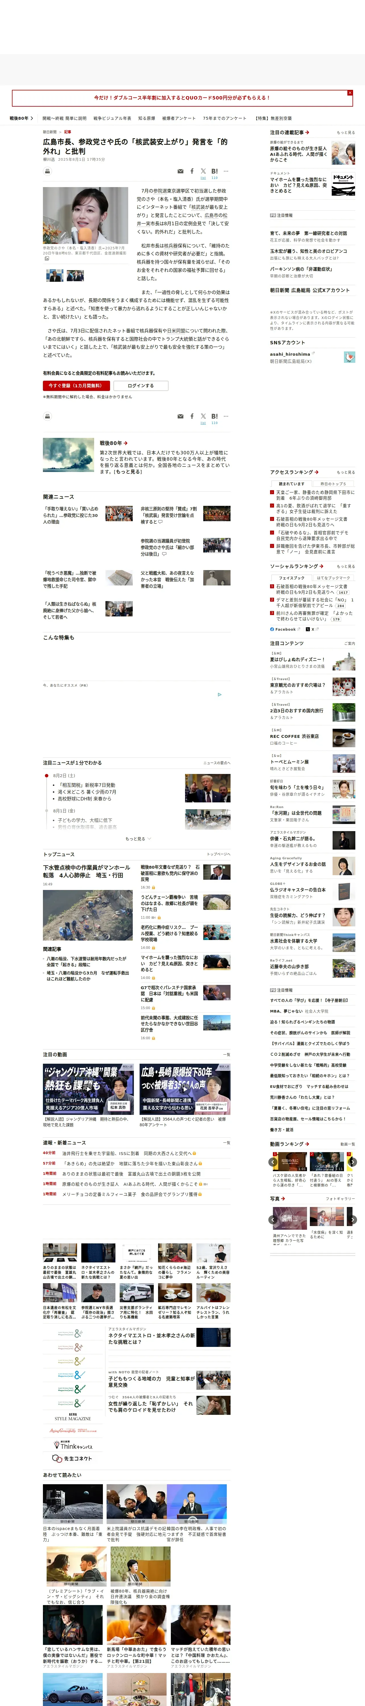Open 知る原爆 nav item
365x1706 pixels.
(x=146, y=119)
